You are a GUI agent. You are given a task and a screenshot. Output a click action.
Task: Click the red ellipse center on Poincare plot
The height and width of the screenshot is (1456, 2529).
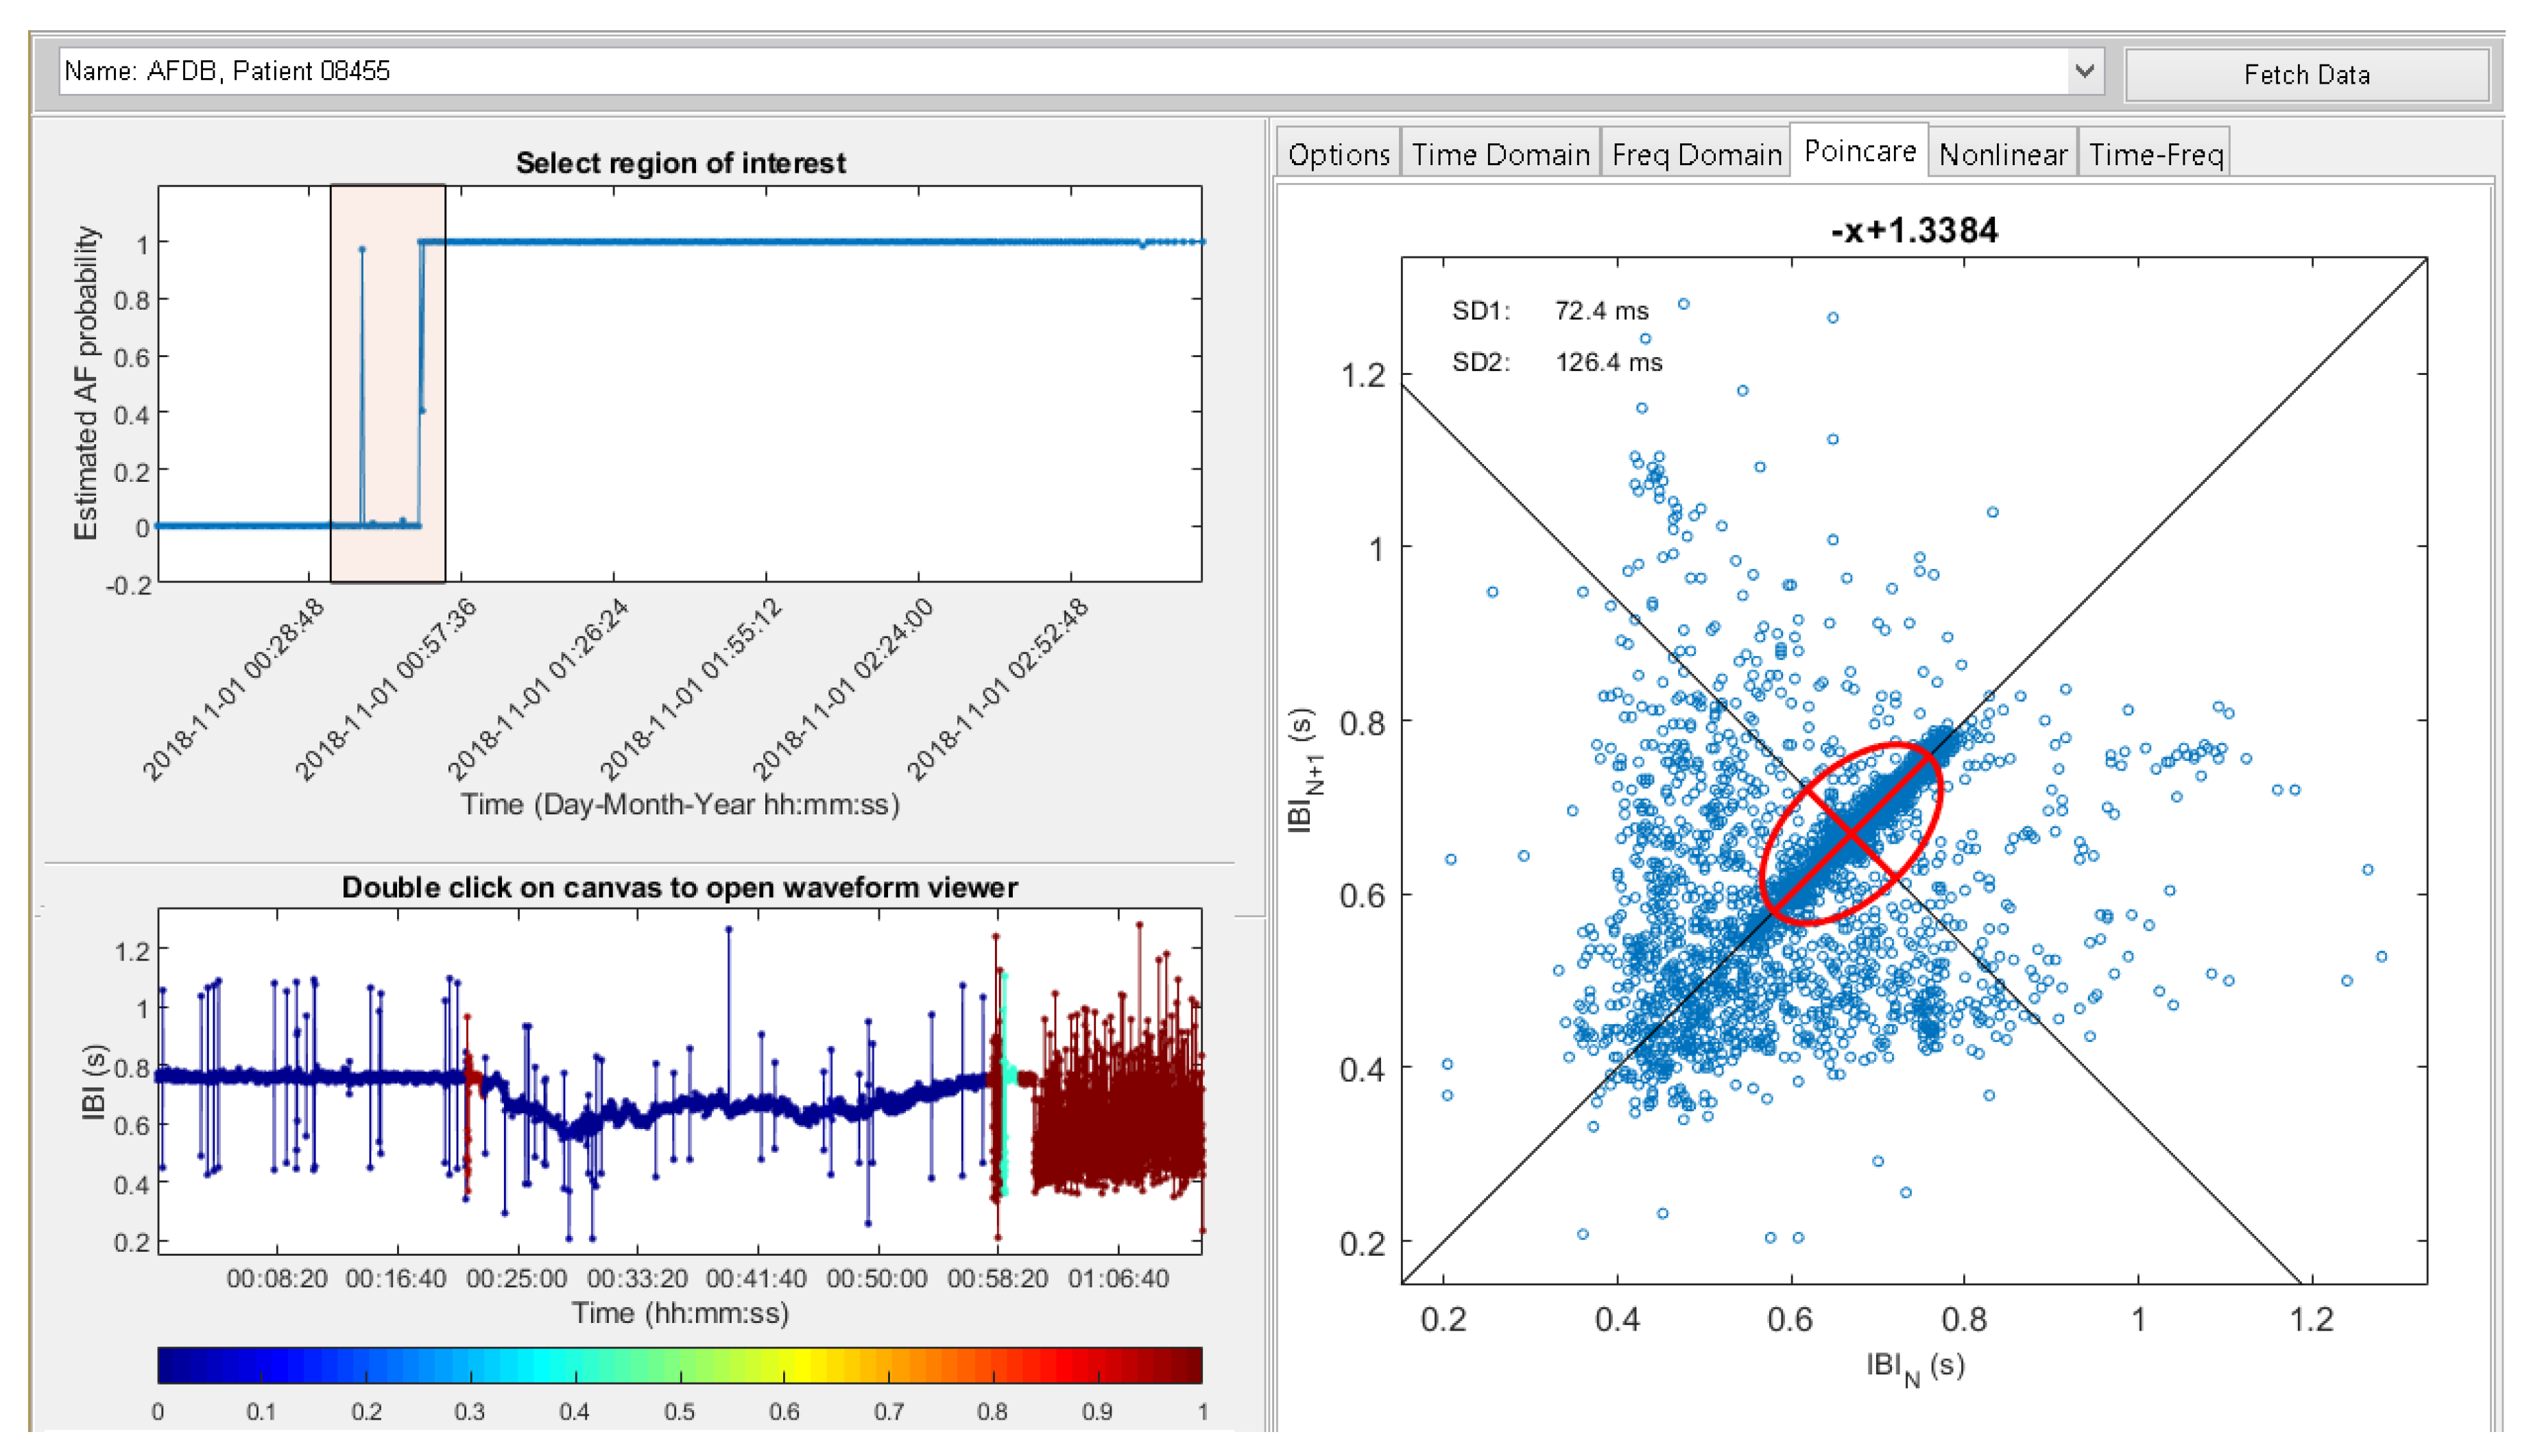click(1851, 832)
